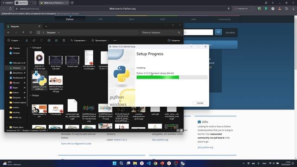297x167 pixels.
Task: Click the Explorer search box Поиск в Загрузки
Action: (x=161, y=32)
